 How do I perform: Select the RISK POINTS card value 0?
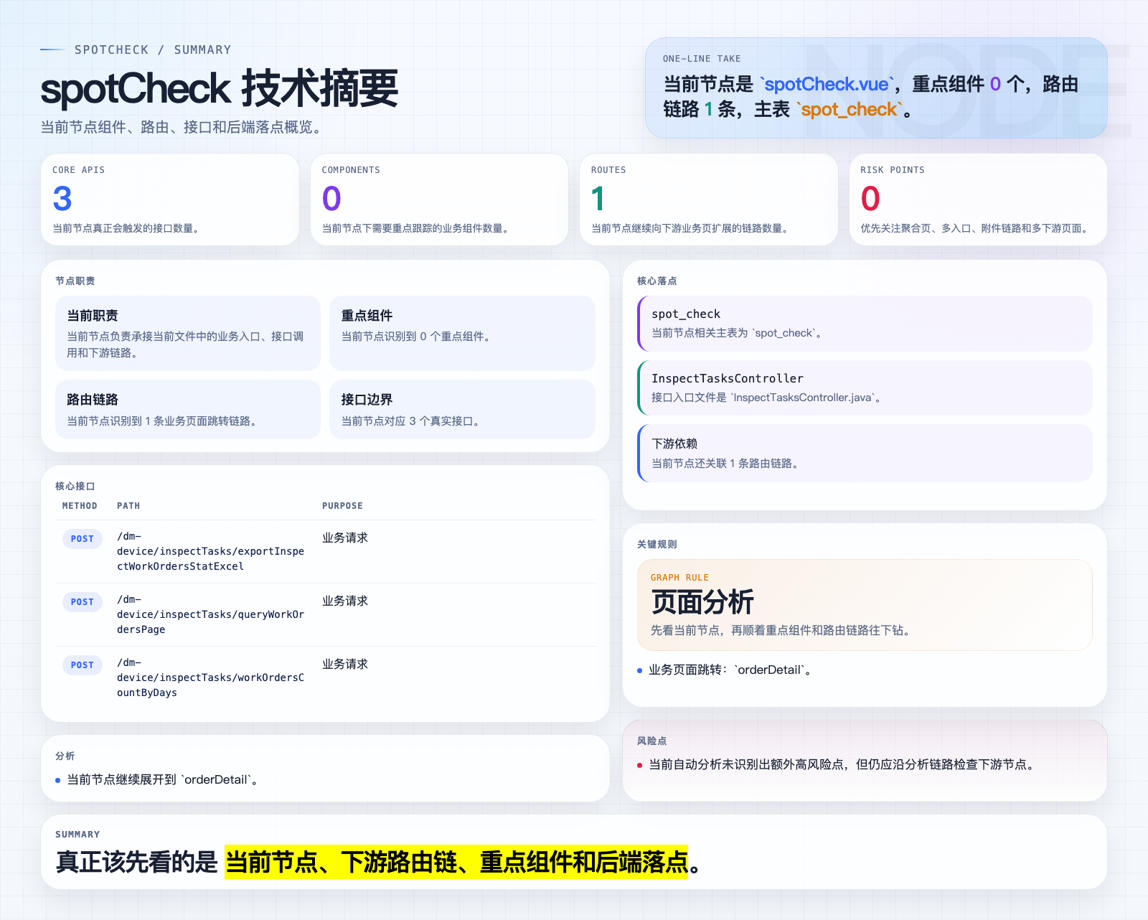[870, 199]
